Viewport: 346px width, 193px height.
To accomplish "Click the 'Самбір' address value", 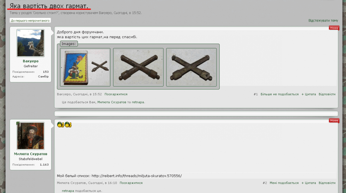I will (44, 77).
